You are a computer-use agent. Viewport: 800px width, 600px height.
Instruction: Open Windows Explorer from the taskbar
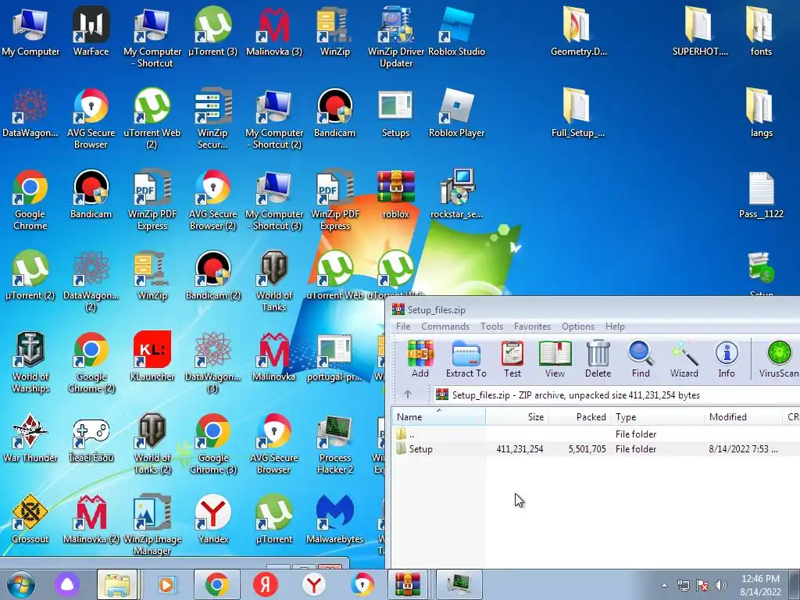pos(117,584)
